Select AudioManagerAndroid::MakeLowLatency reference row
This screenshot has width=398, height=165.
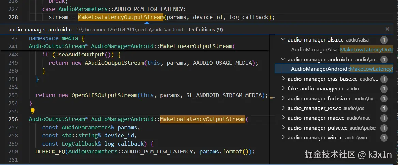(334, 69)
